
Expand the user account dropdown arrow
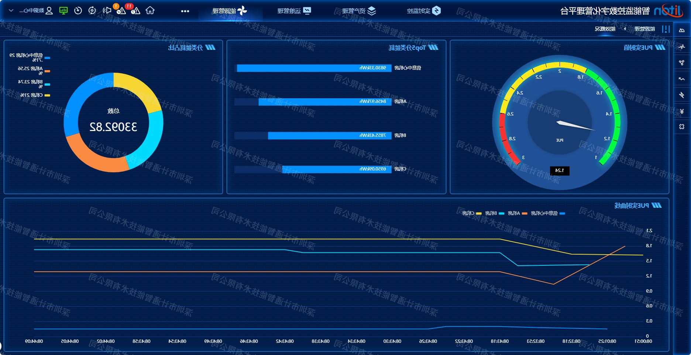click(x=11, y=11)
